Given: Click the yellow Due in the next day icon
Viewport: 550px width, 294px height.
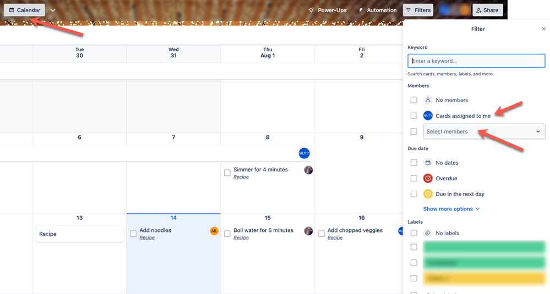Looking at the screenshot, I should 428,194.
